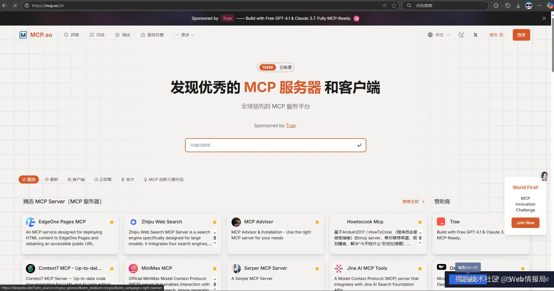This screenshot has width=554, height=291.
Task: Click the MCP.so logo icon
Action: 23,35
